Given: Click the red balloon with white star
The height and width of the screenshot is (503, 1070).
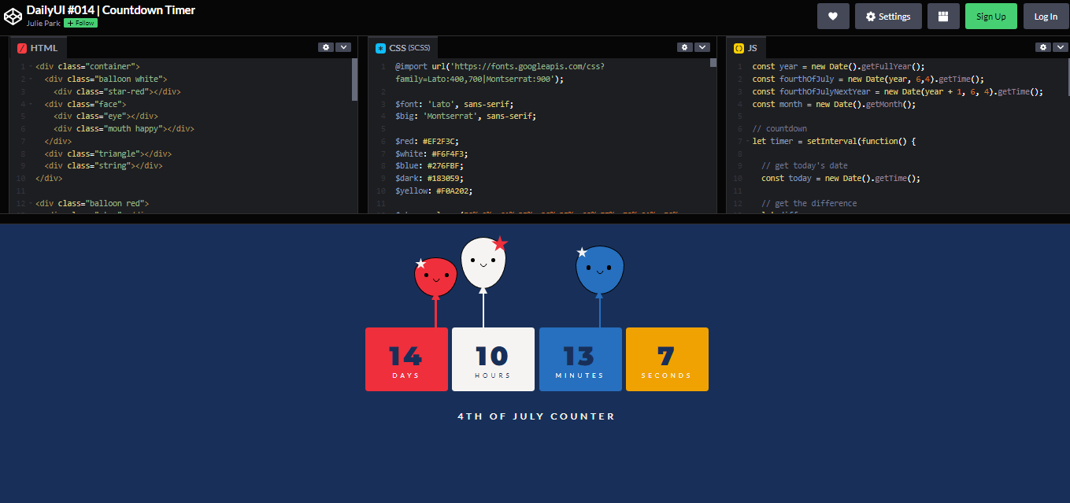Looking at the screenshot, I should [435, 277].
